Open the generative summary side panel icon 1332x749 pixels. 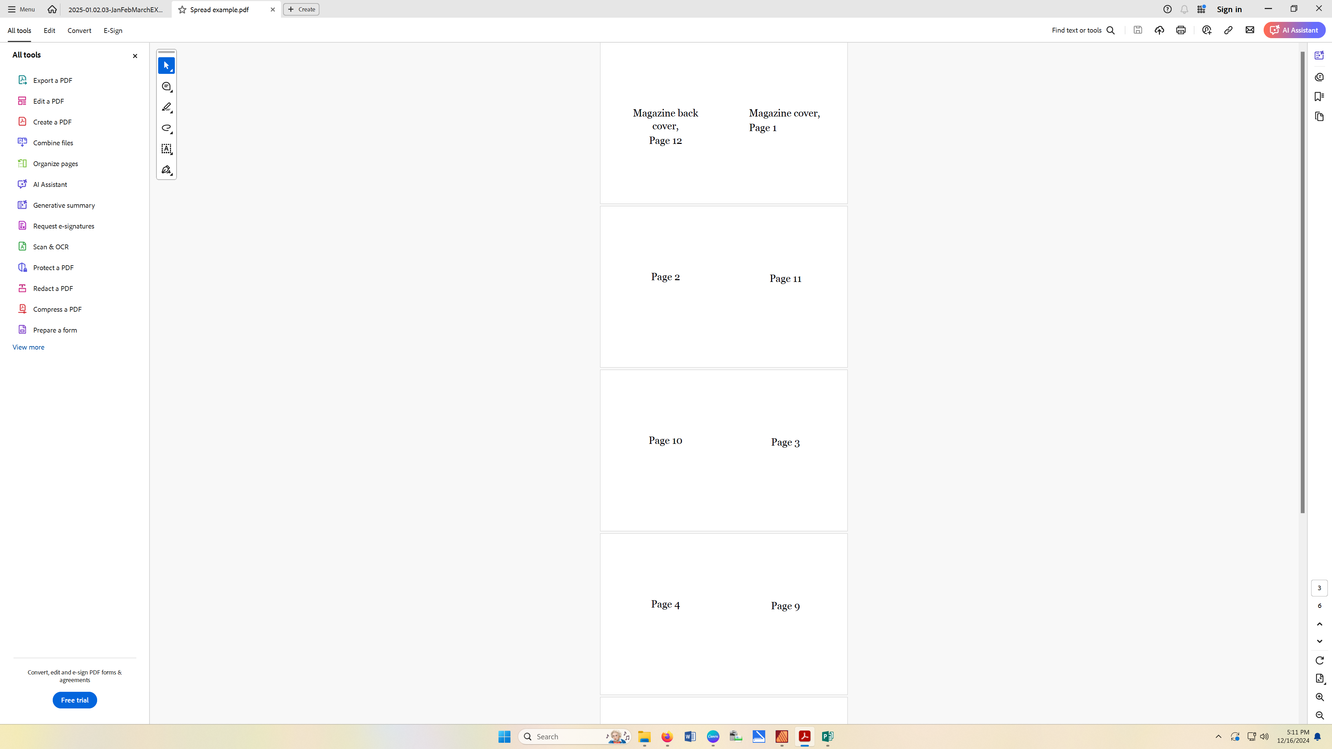[1319, 55]
